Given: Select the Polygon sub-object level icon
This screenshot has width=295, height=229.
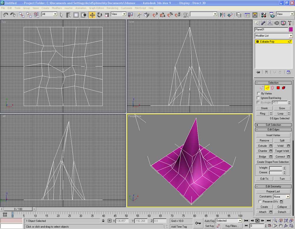Looking at the screenshot, I should [278, 88].
